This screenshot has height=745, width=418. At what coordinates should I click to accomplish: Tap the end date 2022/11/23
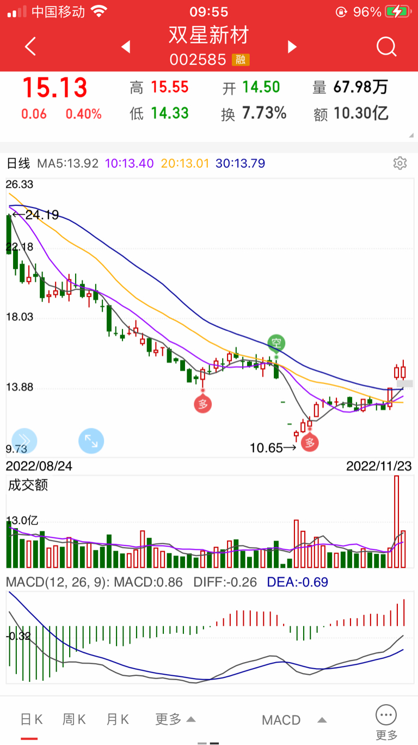click(379, 467)
